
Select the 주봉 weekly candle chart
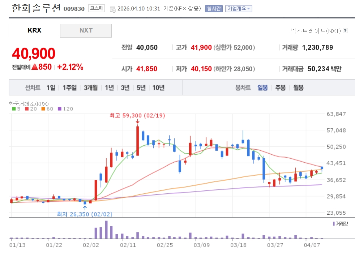[x=280, y=87]
